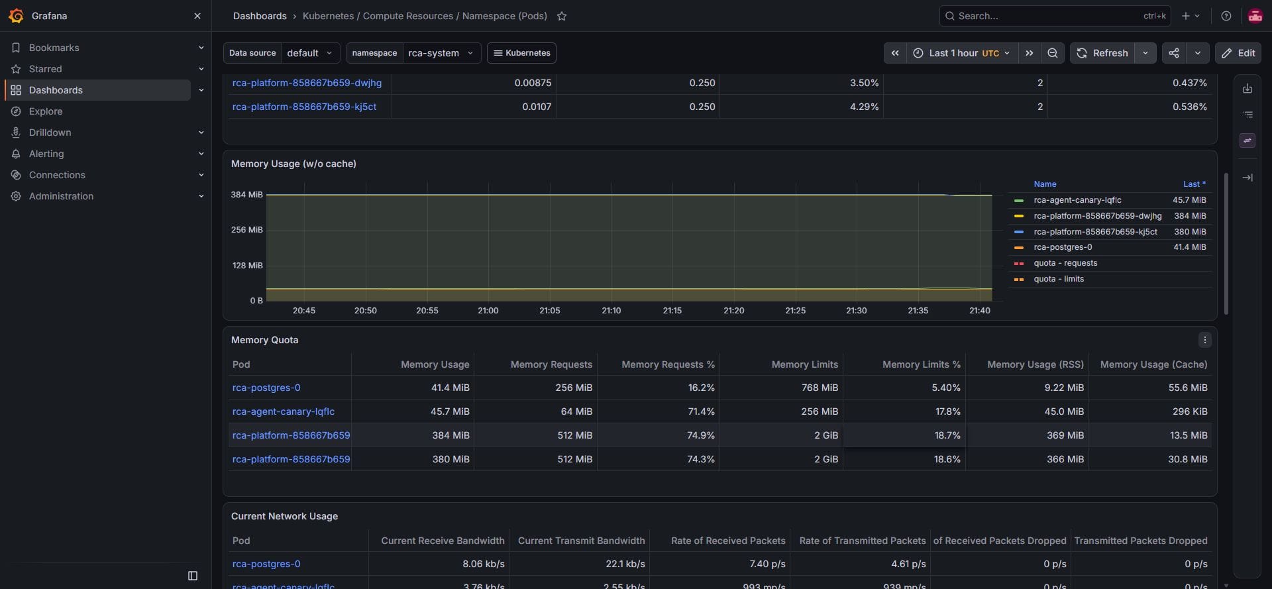Open the Memory Quota panel three-dot menu
Screen dimensions: 1272x589
point(1204,340)
